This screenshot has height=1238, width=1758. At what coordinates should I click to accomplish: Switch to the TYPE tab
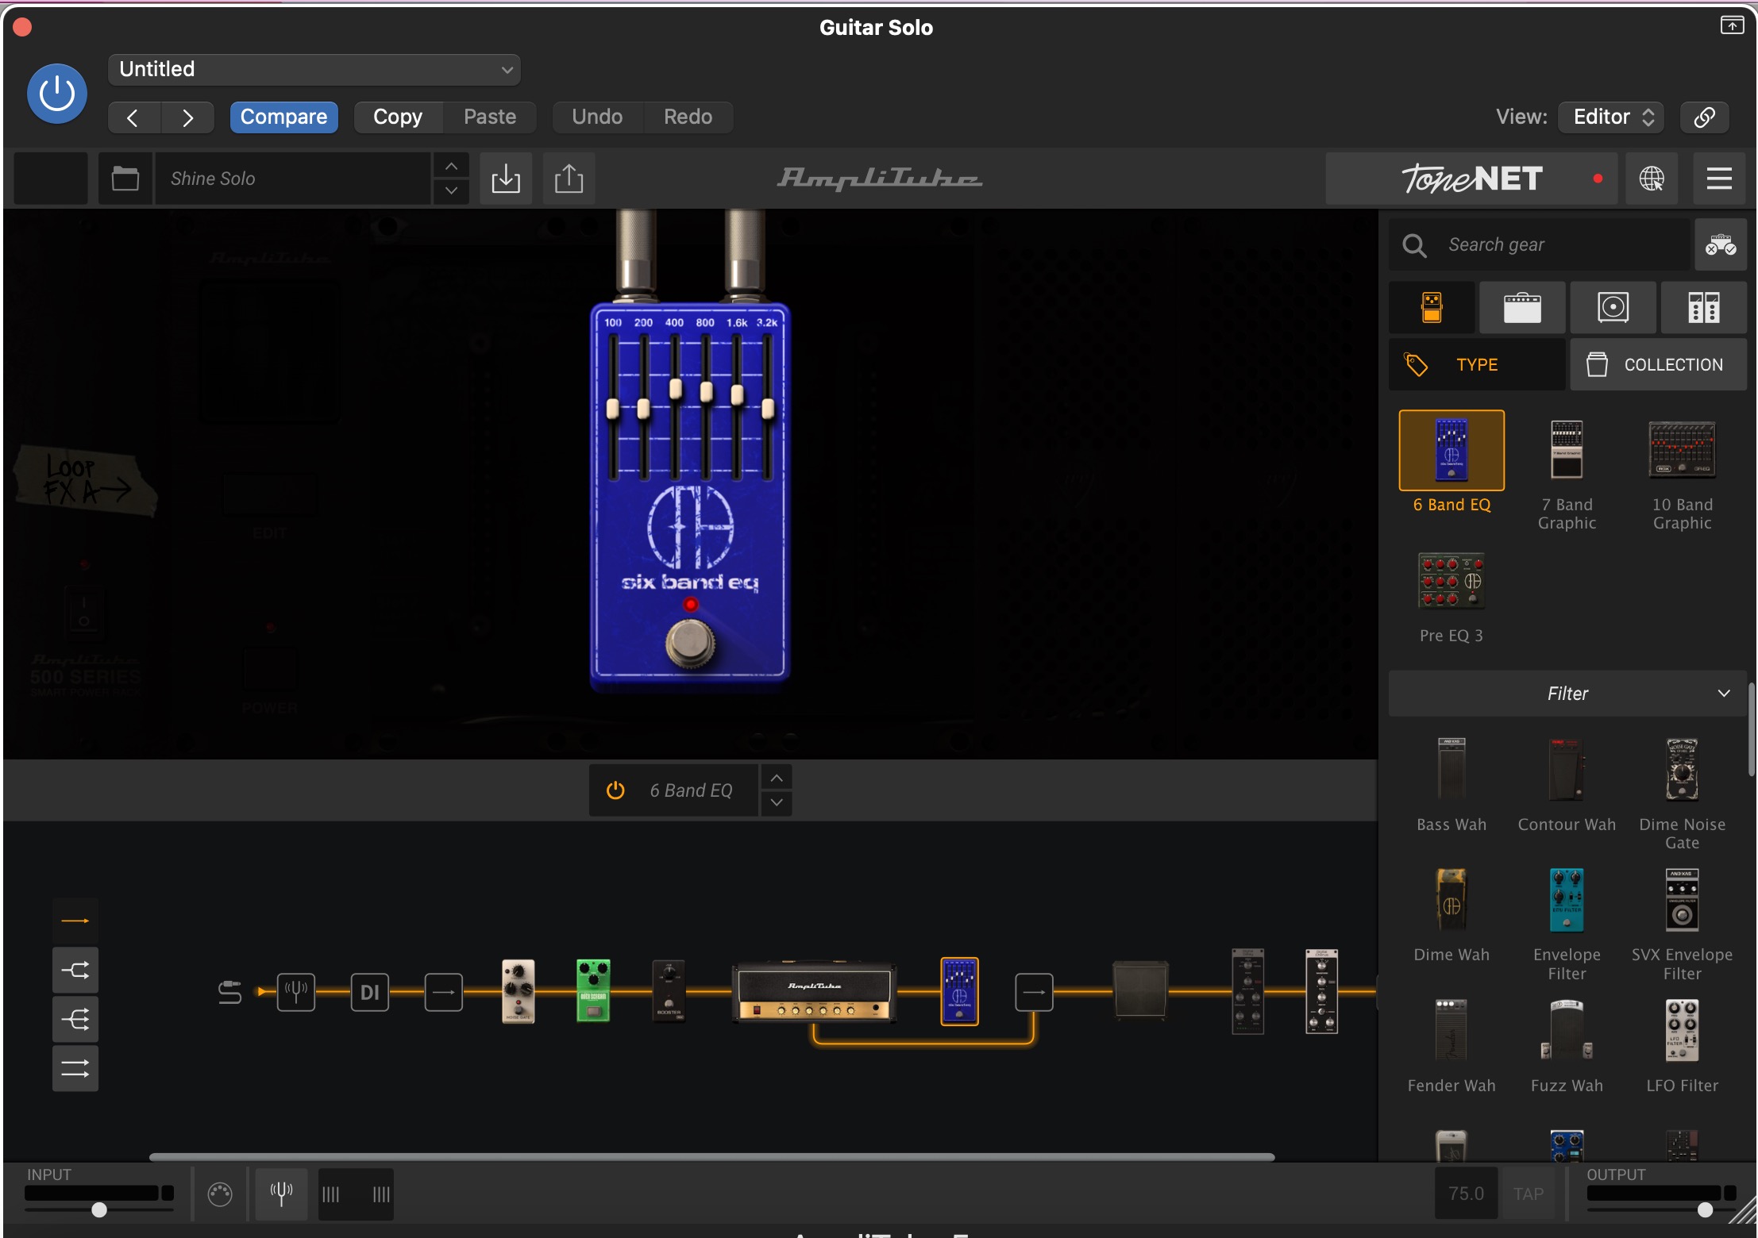(x=1477, y=364)
